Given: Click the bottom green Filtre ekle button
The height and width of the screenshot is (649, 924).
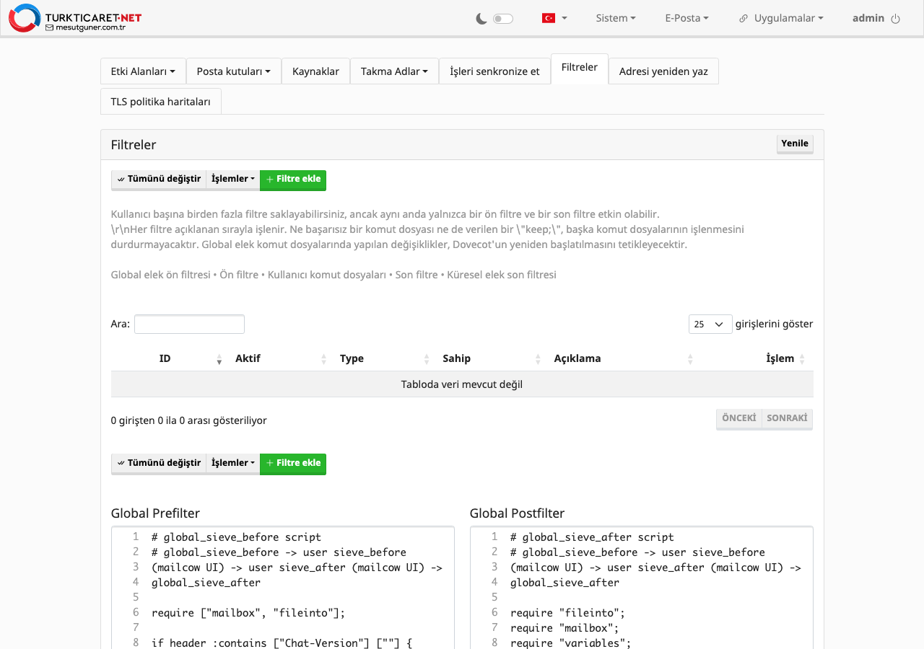Looking at the screenshot, I should (x=293, y=464).
